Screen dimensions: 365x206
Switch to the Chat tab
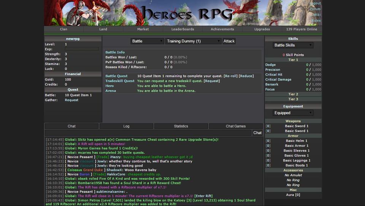(71, 126)
